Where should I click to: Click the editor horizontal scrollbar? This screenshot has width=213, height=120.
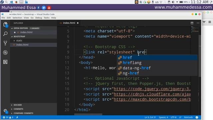(88, 115)
